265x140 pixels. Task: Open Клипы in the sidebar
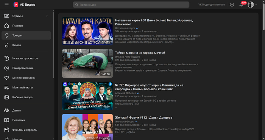tap(26, 45)
